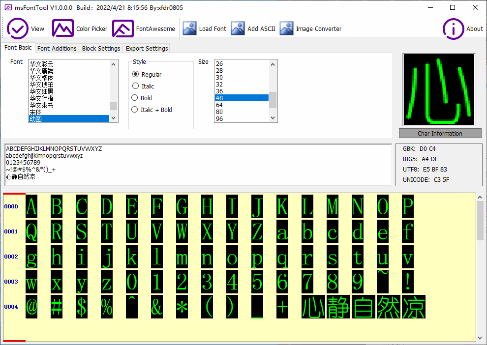Image resolution: width=487 pixels, height=345 pixels.
Task: Click the size list scroll-up arrow
Action: pyautogui.click(x=273, y=64)
